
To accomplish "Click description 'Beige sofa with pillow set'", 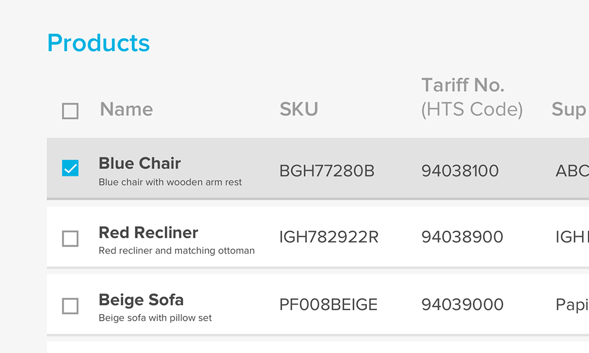I will click(x=155, y=318).
